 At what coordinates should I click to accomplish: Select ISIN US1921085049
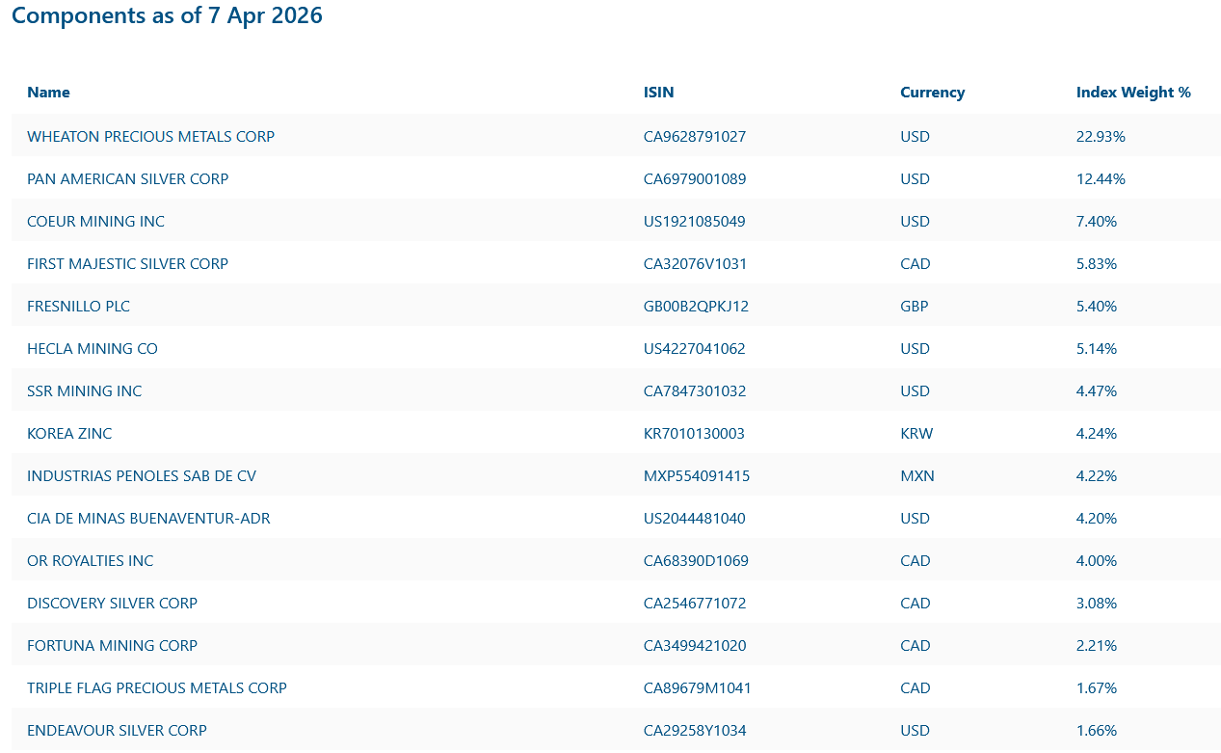(x=695, y=222)
